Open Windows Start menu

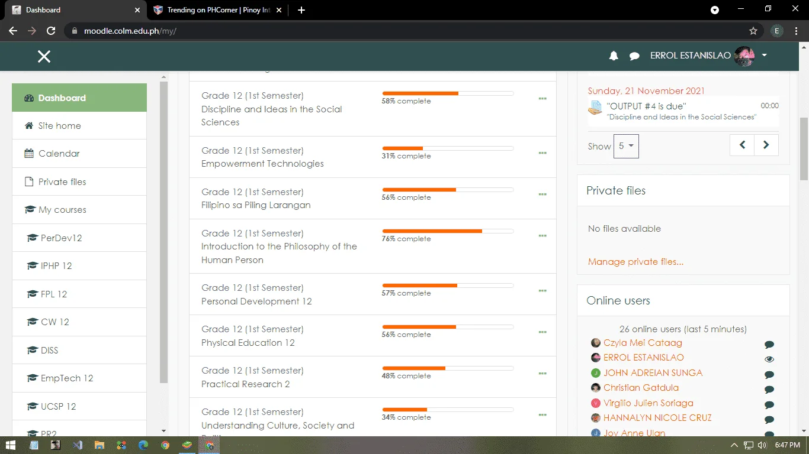[x=11, y=445]
